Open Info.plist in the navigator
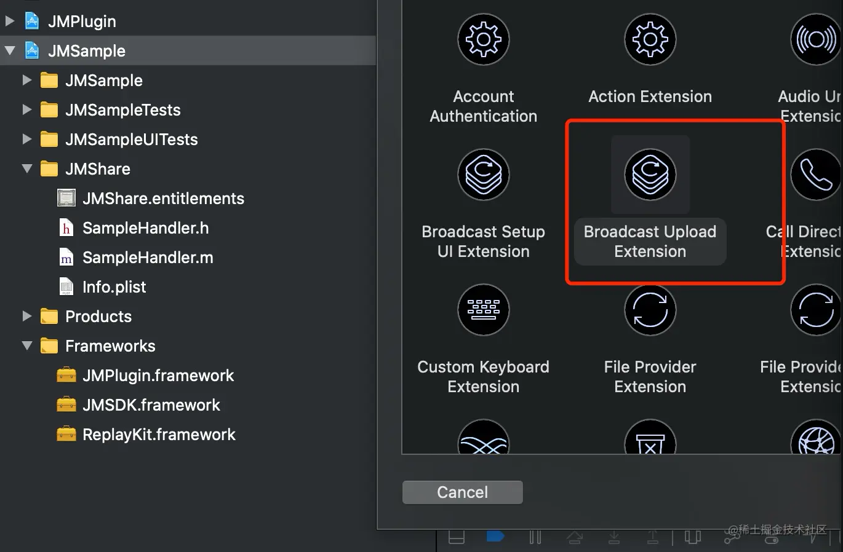 coord(114,287)
